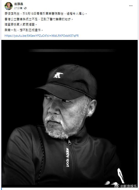
Task: Click the grey bar above the portrait
Action: click(x=72, y=51)
